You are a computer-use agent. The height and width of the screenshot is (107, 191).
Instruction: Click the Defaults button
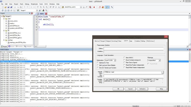coord(143,89)
